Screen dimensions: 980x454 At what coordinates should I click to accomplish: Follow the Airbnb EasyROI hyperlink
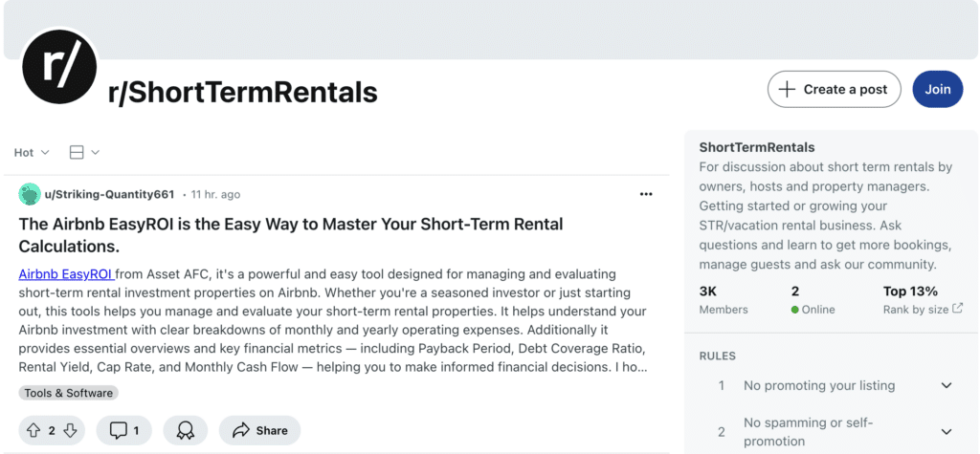[66, 274]
